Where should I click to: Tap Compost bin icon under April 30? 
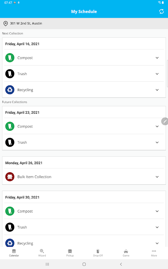[x=10, y=211]
